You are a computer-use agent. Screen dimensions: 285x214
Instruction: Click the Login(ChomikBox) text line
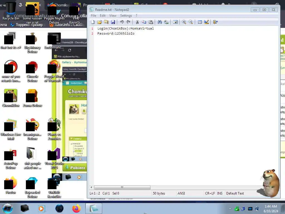[x=126, y=28]
